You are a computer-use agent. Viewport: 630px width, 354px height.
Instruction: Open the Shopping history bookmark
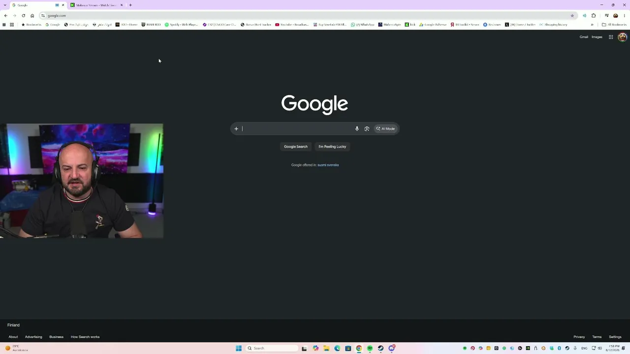point(553,25)
